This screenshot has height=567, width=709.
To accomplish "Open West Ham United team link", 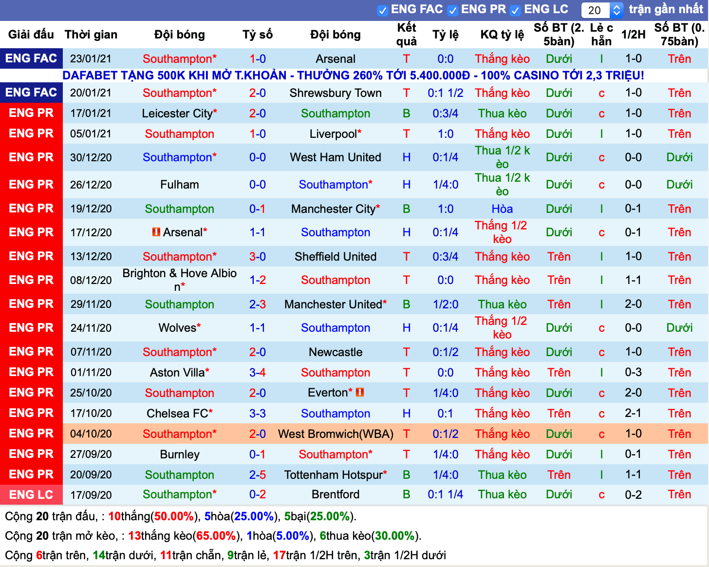I will coord(336,157).
